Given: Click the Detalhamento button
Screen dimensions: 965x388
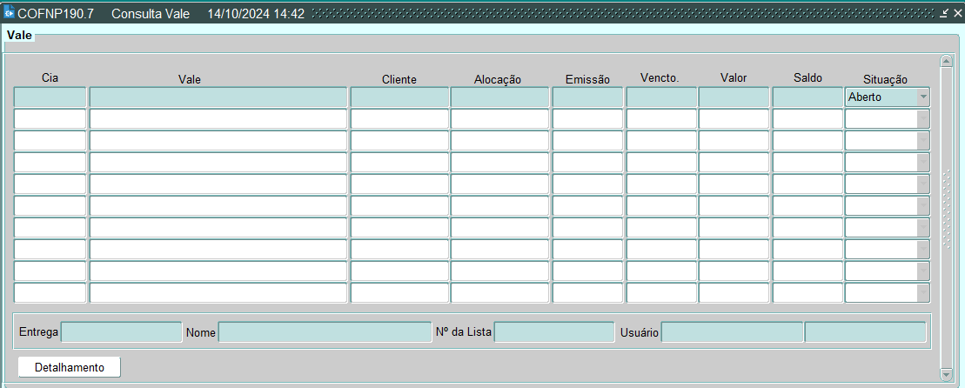Looking at the screenshot, I should 70,367.
